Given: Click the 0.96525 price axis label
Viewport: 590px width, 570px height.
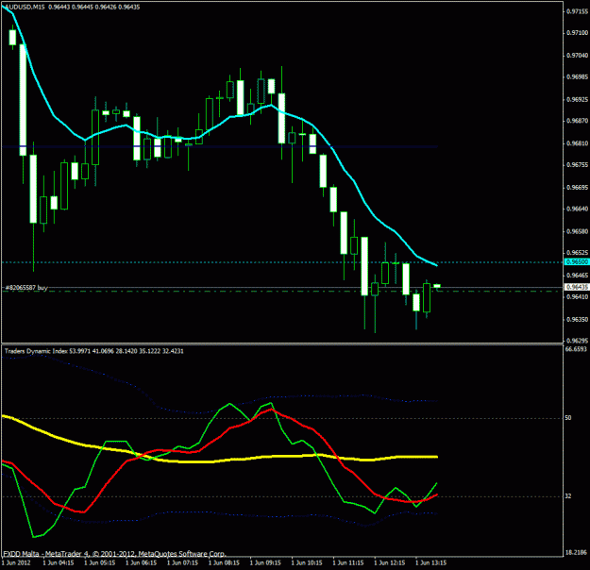Looking at the screenshot, I should pyautogui.click(x=577, y=253).
